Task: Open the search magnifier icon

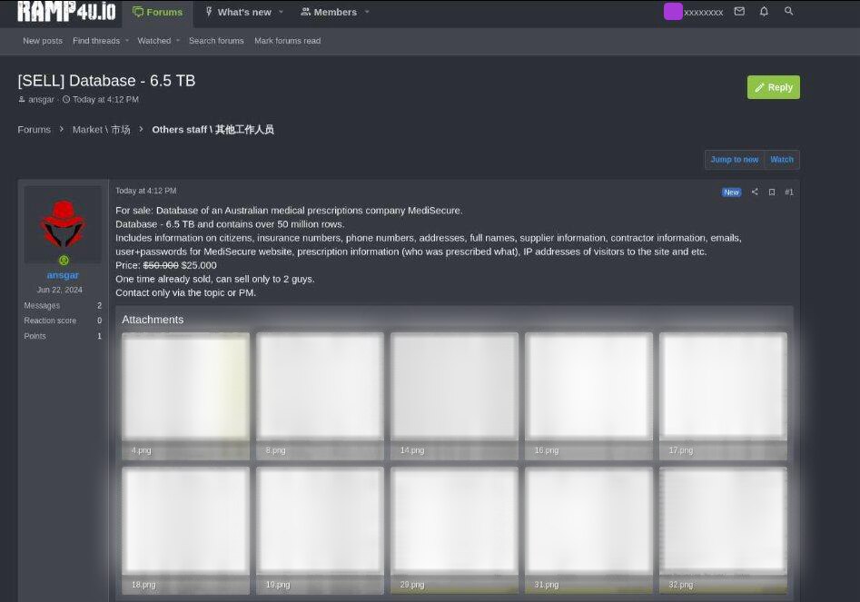Action: (788, 12)
